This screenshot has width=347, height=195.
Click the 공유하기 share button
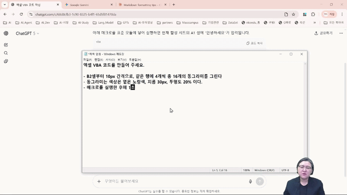click(x=324, y=33)
